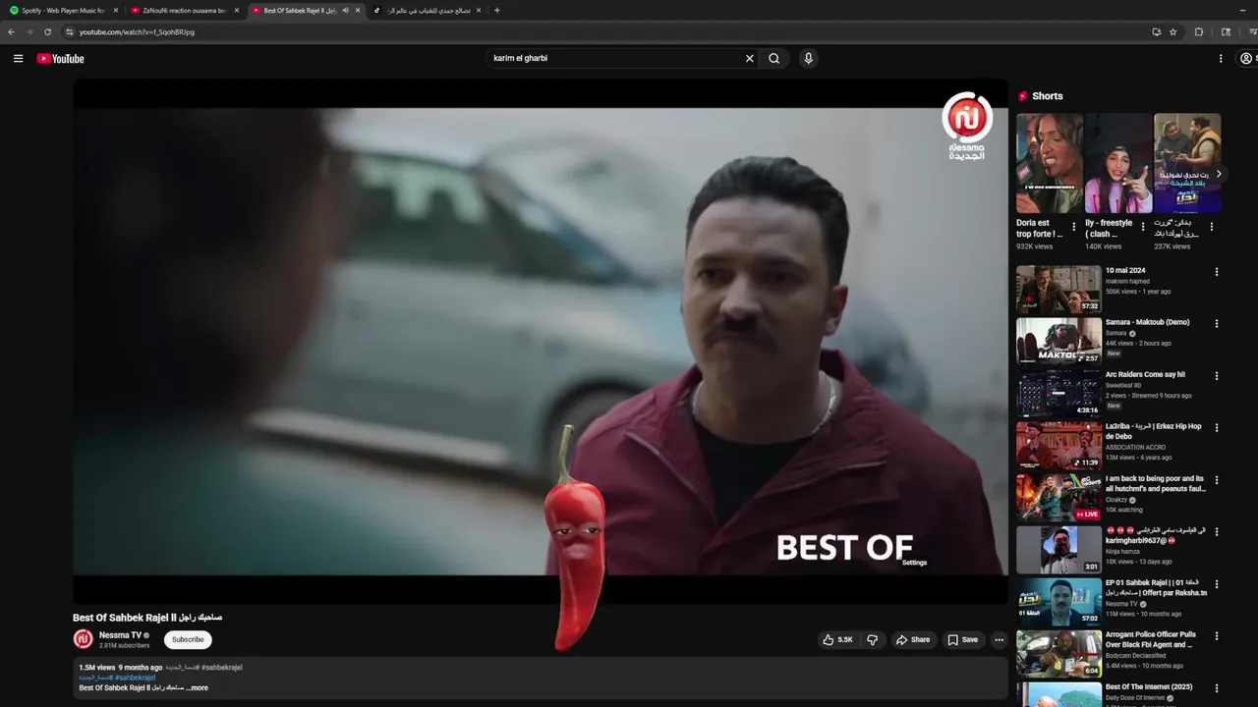Open YouTube settings three-dot menu in header
The image size is (1258, 707).
tap(1221, 59)
